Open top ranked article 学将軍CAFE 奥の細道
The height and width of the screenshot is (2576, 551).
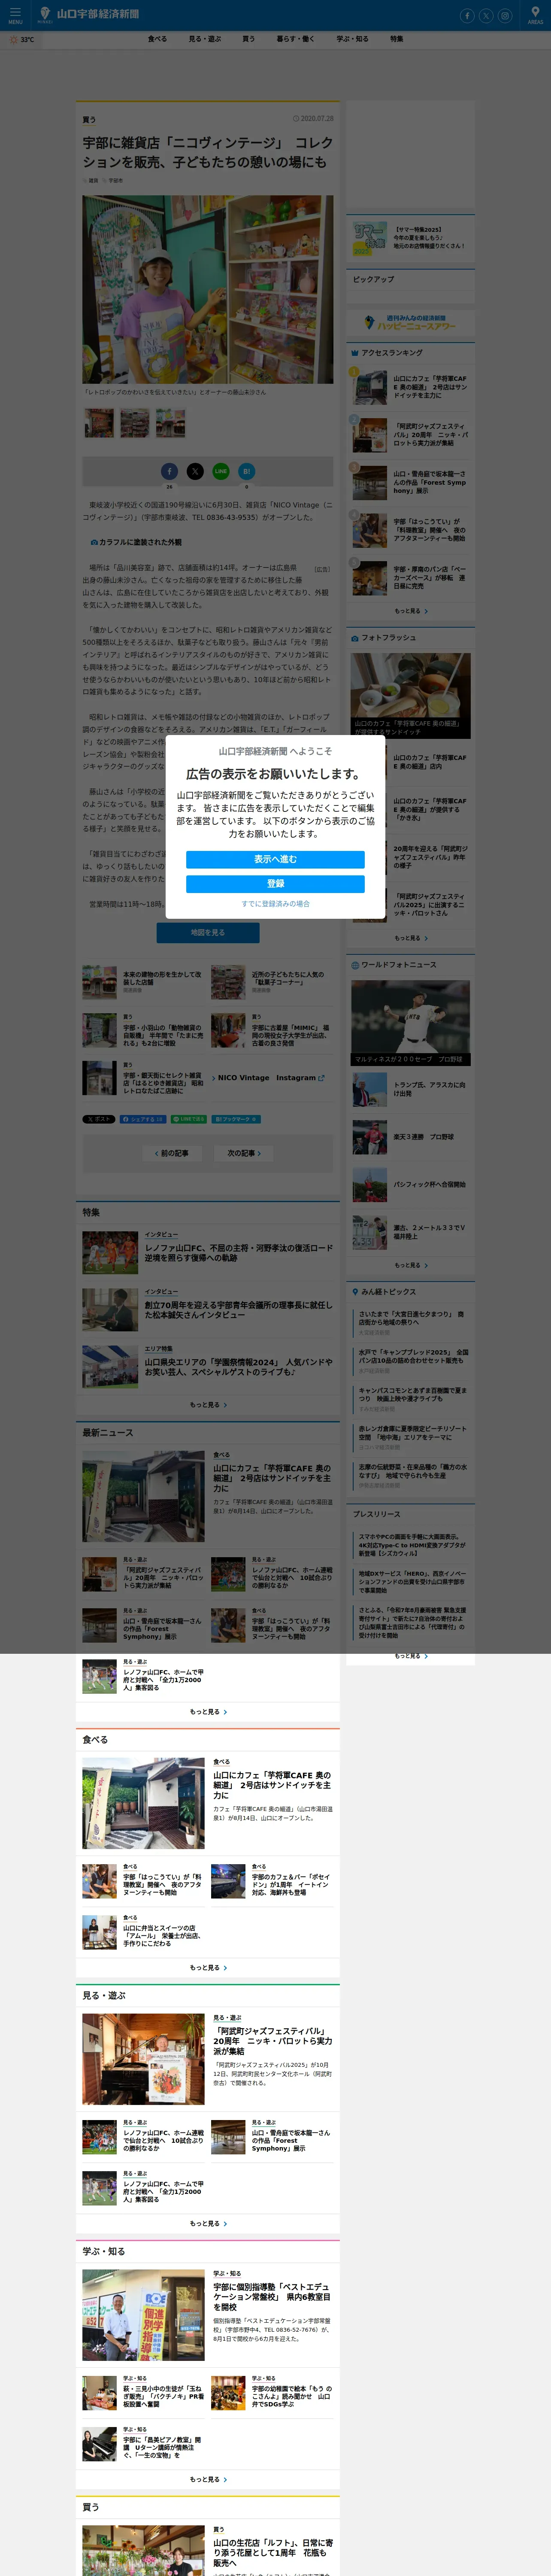(430, 387)
